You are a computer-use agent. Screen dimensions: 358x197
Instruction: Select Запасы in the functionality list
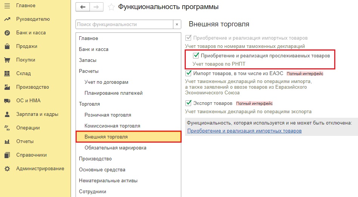coord(128,60)
